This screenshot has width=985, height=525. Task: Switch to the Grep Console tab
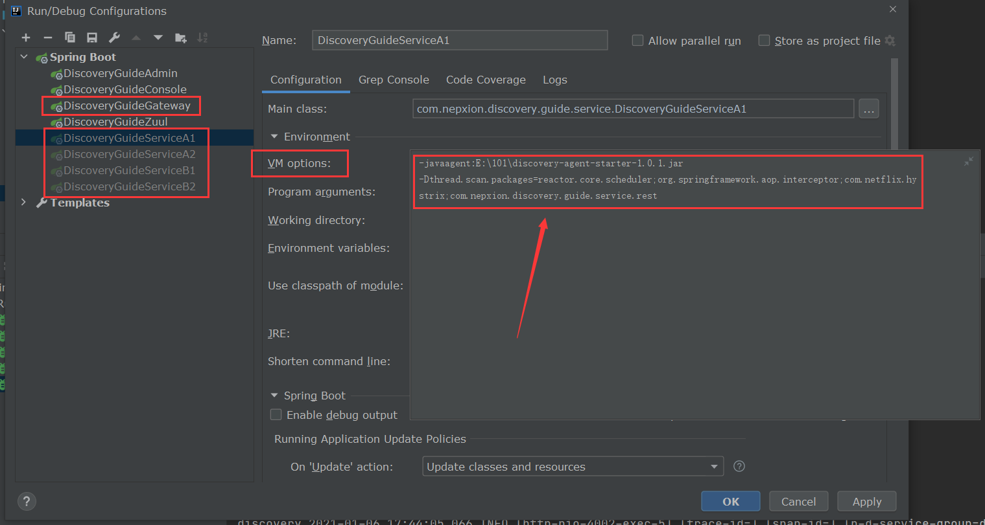tap(393, 80)
